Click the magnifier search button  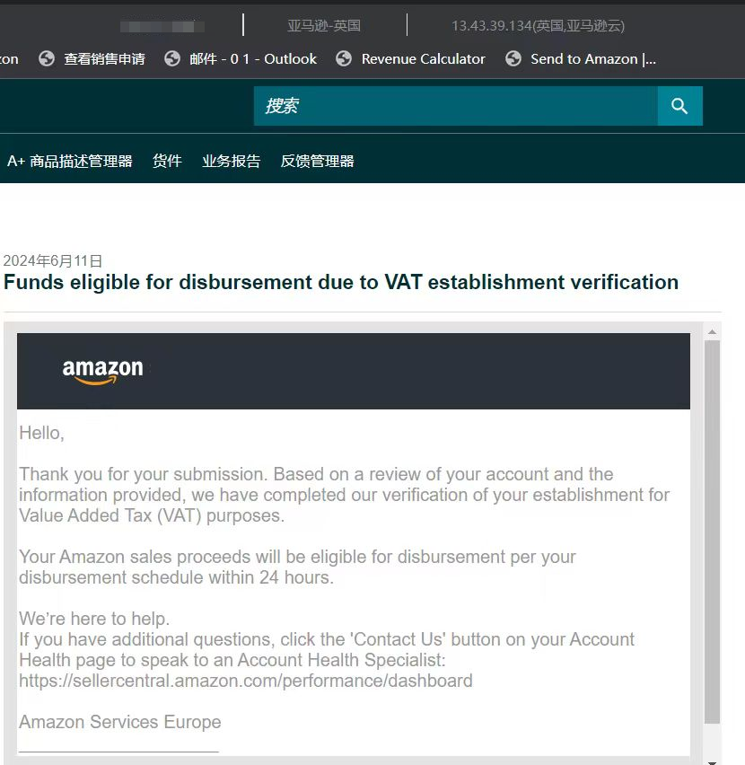point(679,106)
